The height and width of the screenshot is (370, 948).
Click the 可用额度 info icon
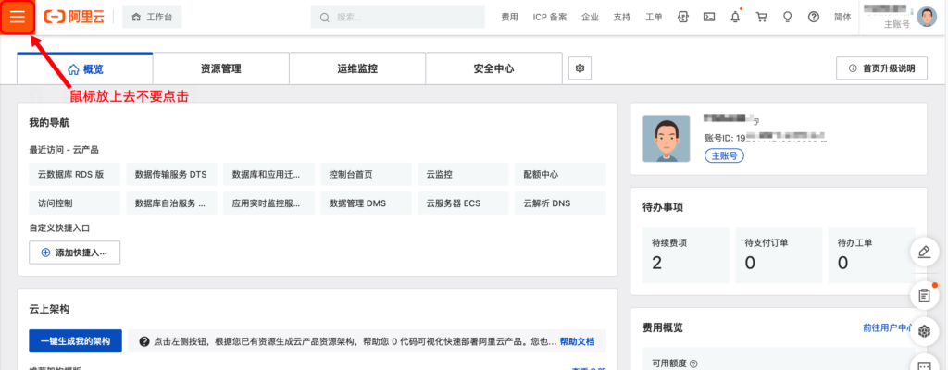click(693, 364)
